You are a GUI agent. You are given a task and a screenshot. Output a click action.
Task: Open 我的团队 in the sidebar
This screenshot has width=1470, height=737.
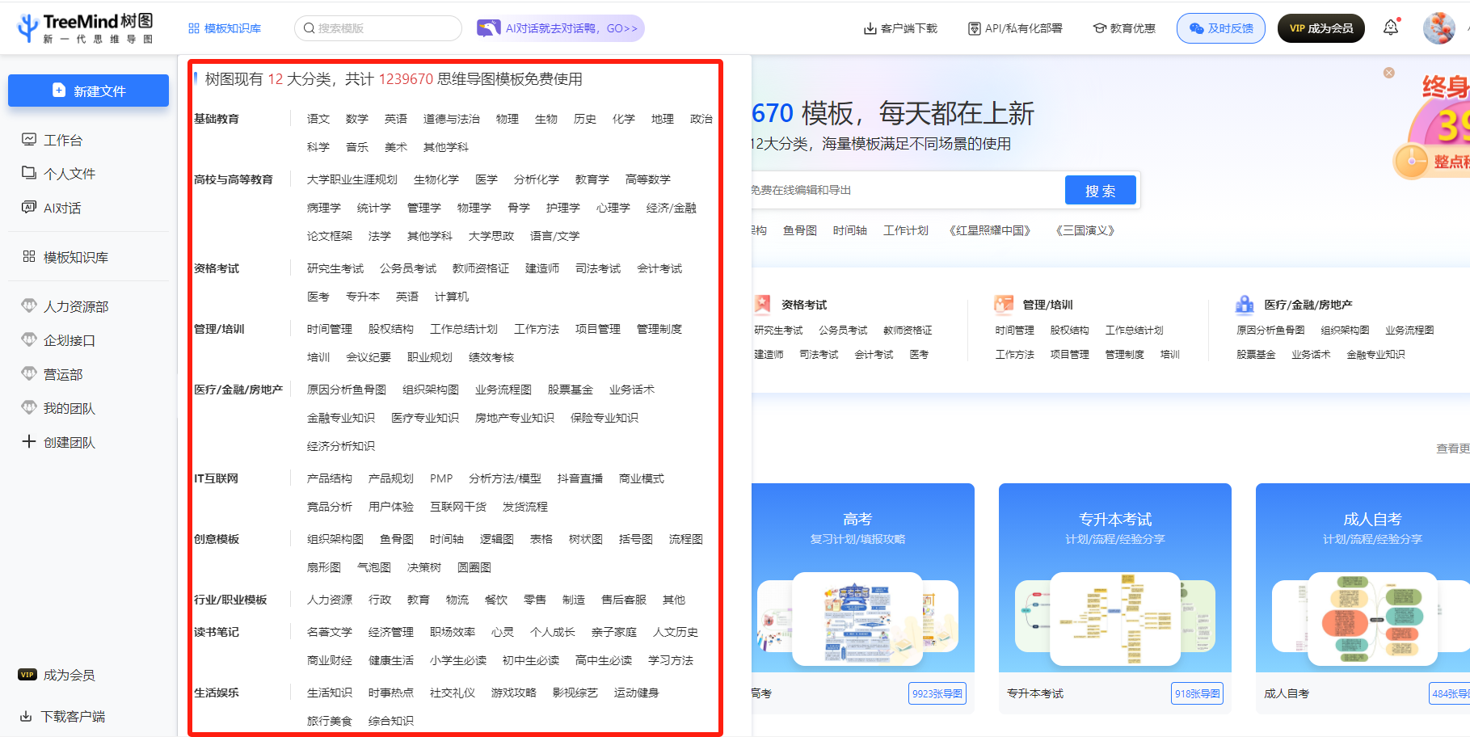[x=67, y=408]
